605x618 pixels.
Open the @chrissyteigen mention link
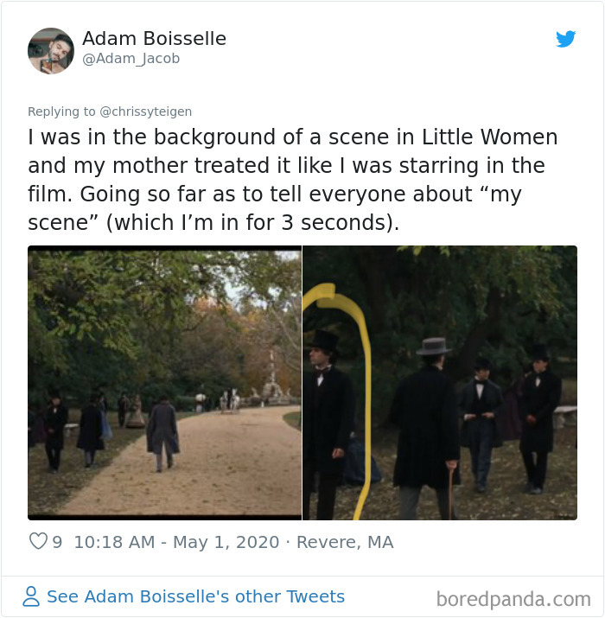tap(146, 111)
